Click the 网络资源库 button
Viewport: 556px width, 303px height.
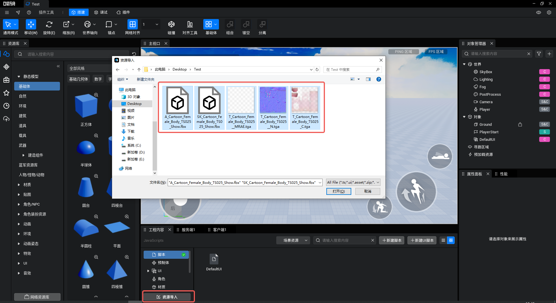point(37,297)
